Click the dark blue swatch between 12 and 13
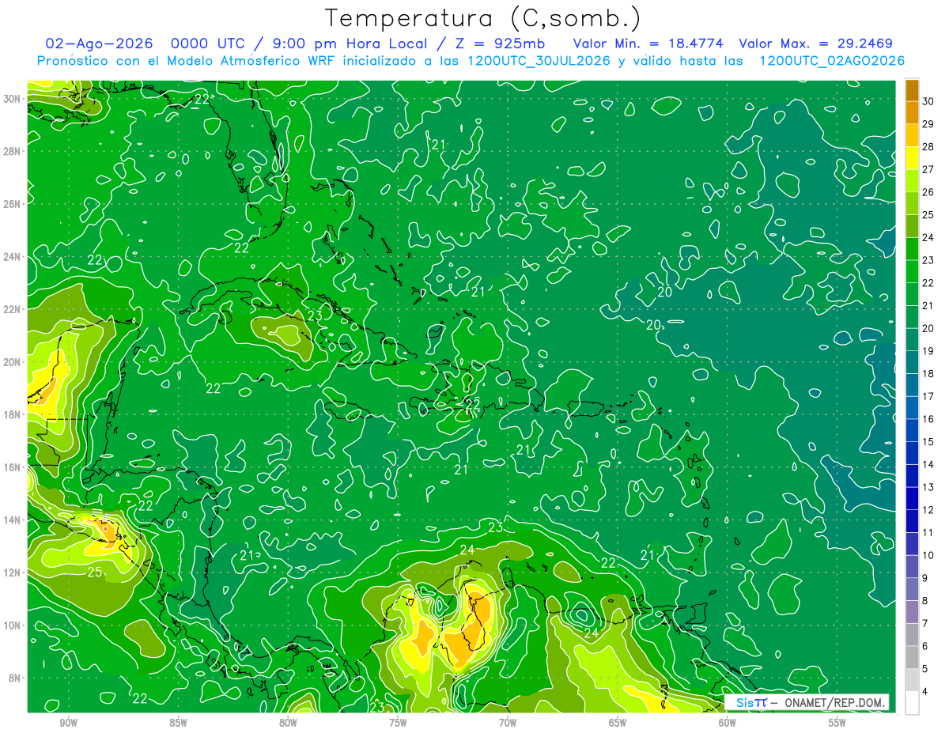The height and width of the screenshot is (733, 949). [x=912, y=498]
